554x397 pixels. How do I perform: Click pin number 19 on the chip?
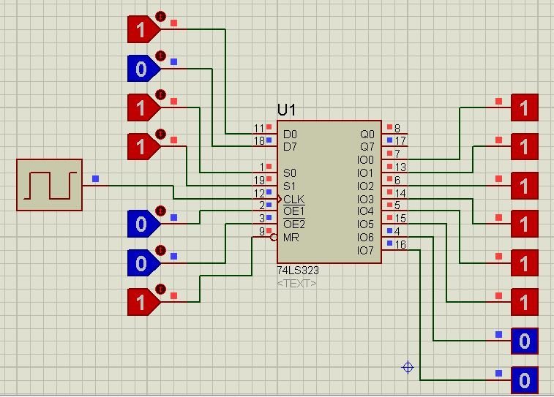tap(259, 180)
